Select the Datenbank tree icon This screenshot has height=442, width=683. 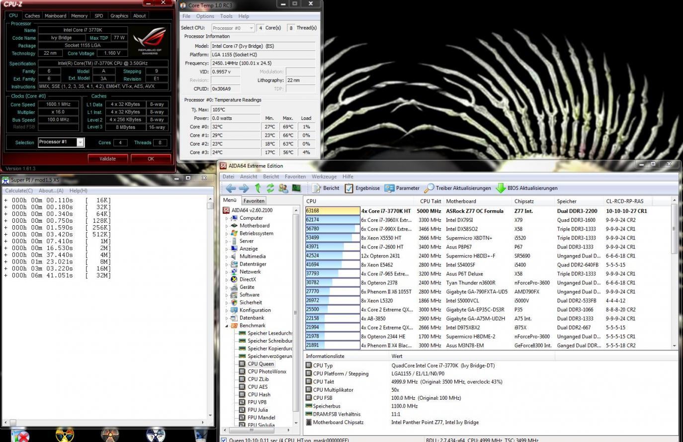tap(234, 318)
